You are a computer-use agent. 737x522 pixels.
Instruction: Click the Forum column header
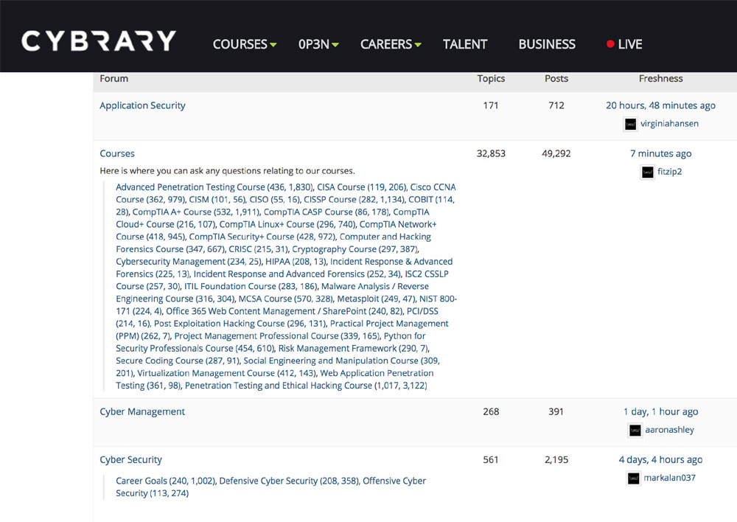(113, 79)
